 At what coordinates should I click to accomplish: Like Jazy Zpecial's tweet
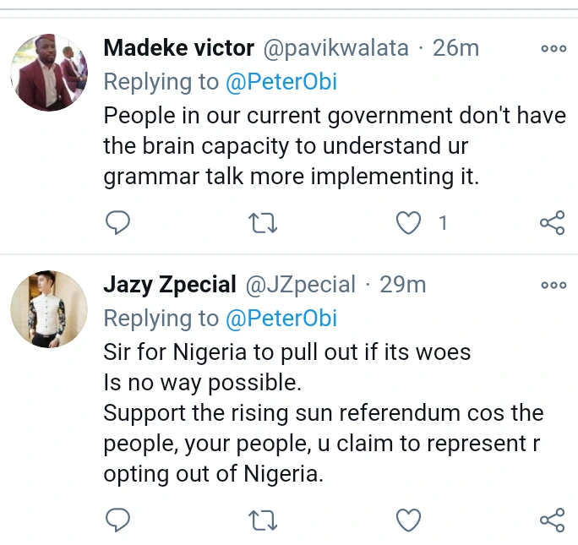pos(408,520)
